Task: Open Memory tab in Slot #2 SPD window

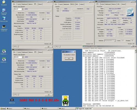Action: [x=31, y=52]
